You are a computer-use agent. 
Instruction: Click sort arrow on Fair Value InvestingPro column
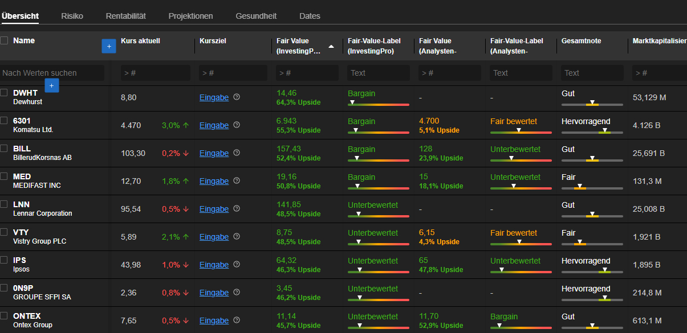click(x=331, y=46)
